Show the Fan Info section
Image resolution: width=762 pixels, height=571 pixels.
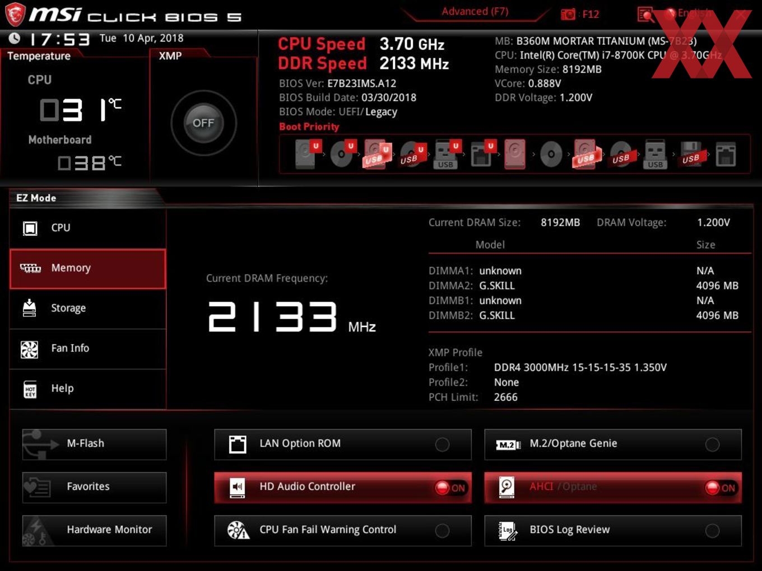(87, 348)
